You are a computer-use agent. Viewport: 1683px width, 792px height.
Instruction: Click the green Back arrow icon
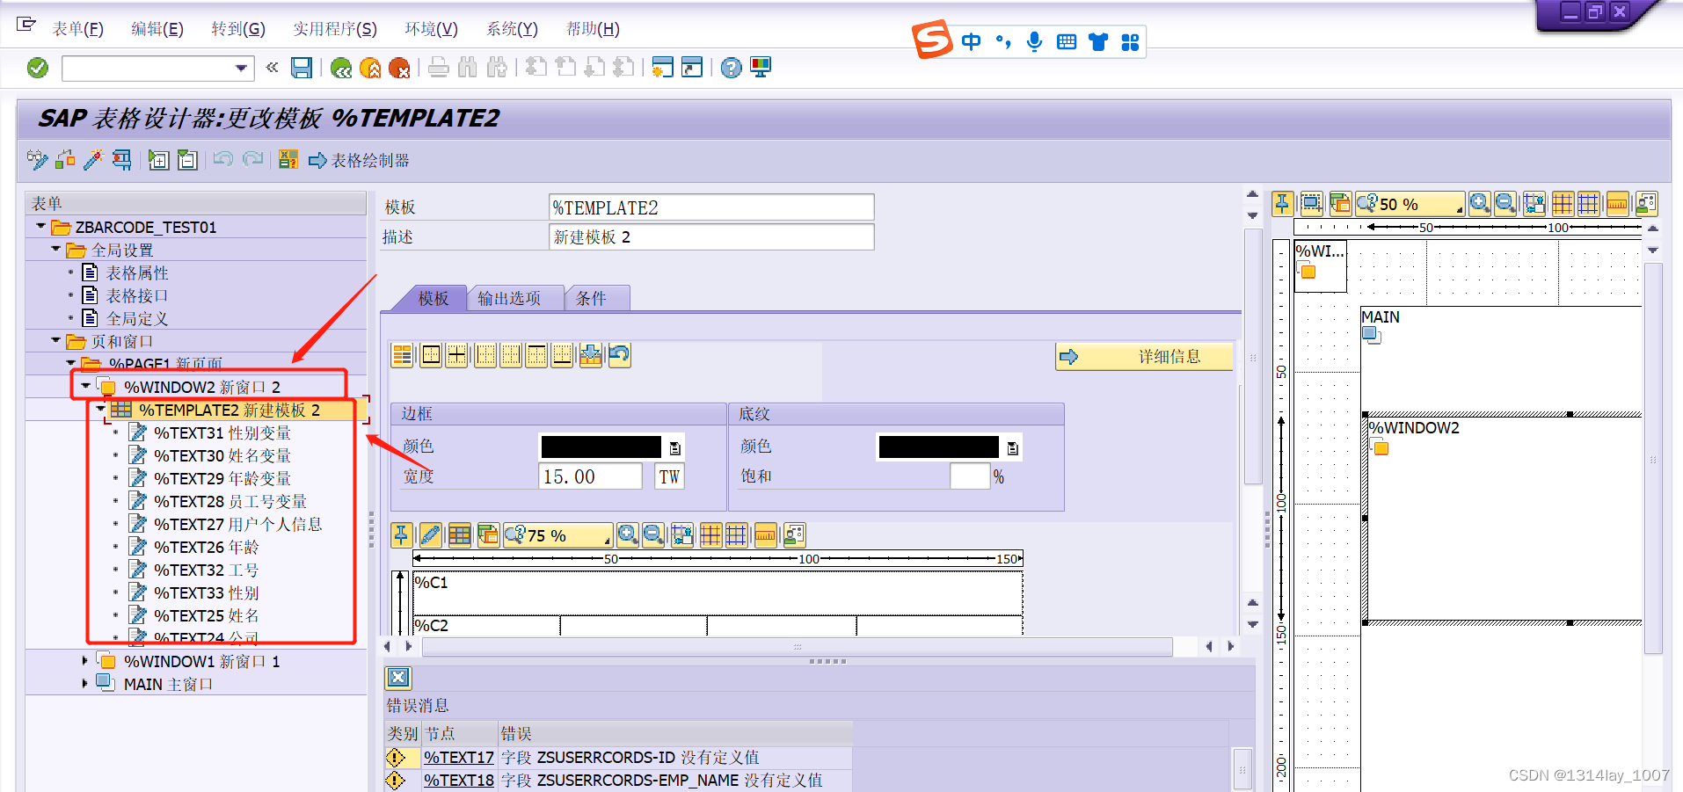(x=341, y=68)
